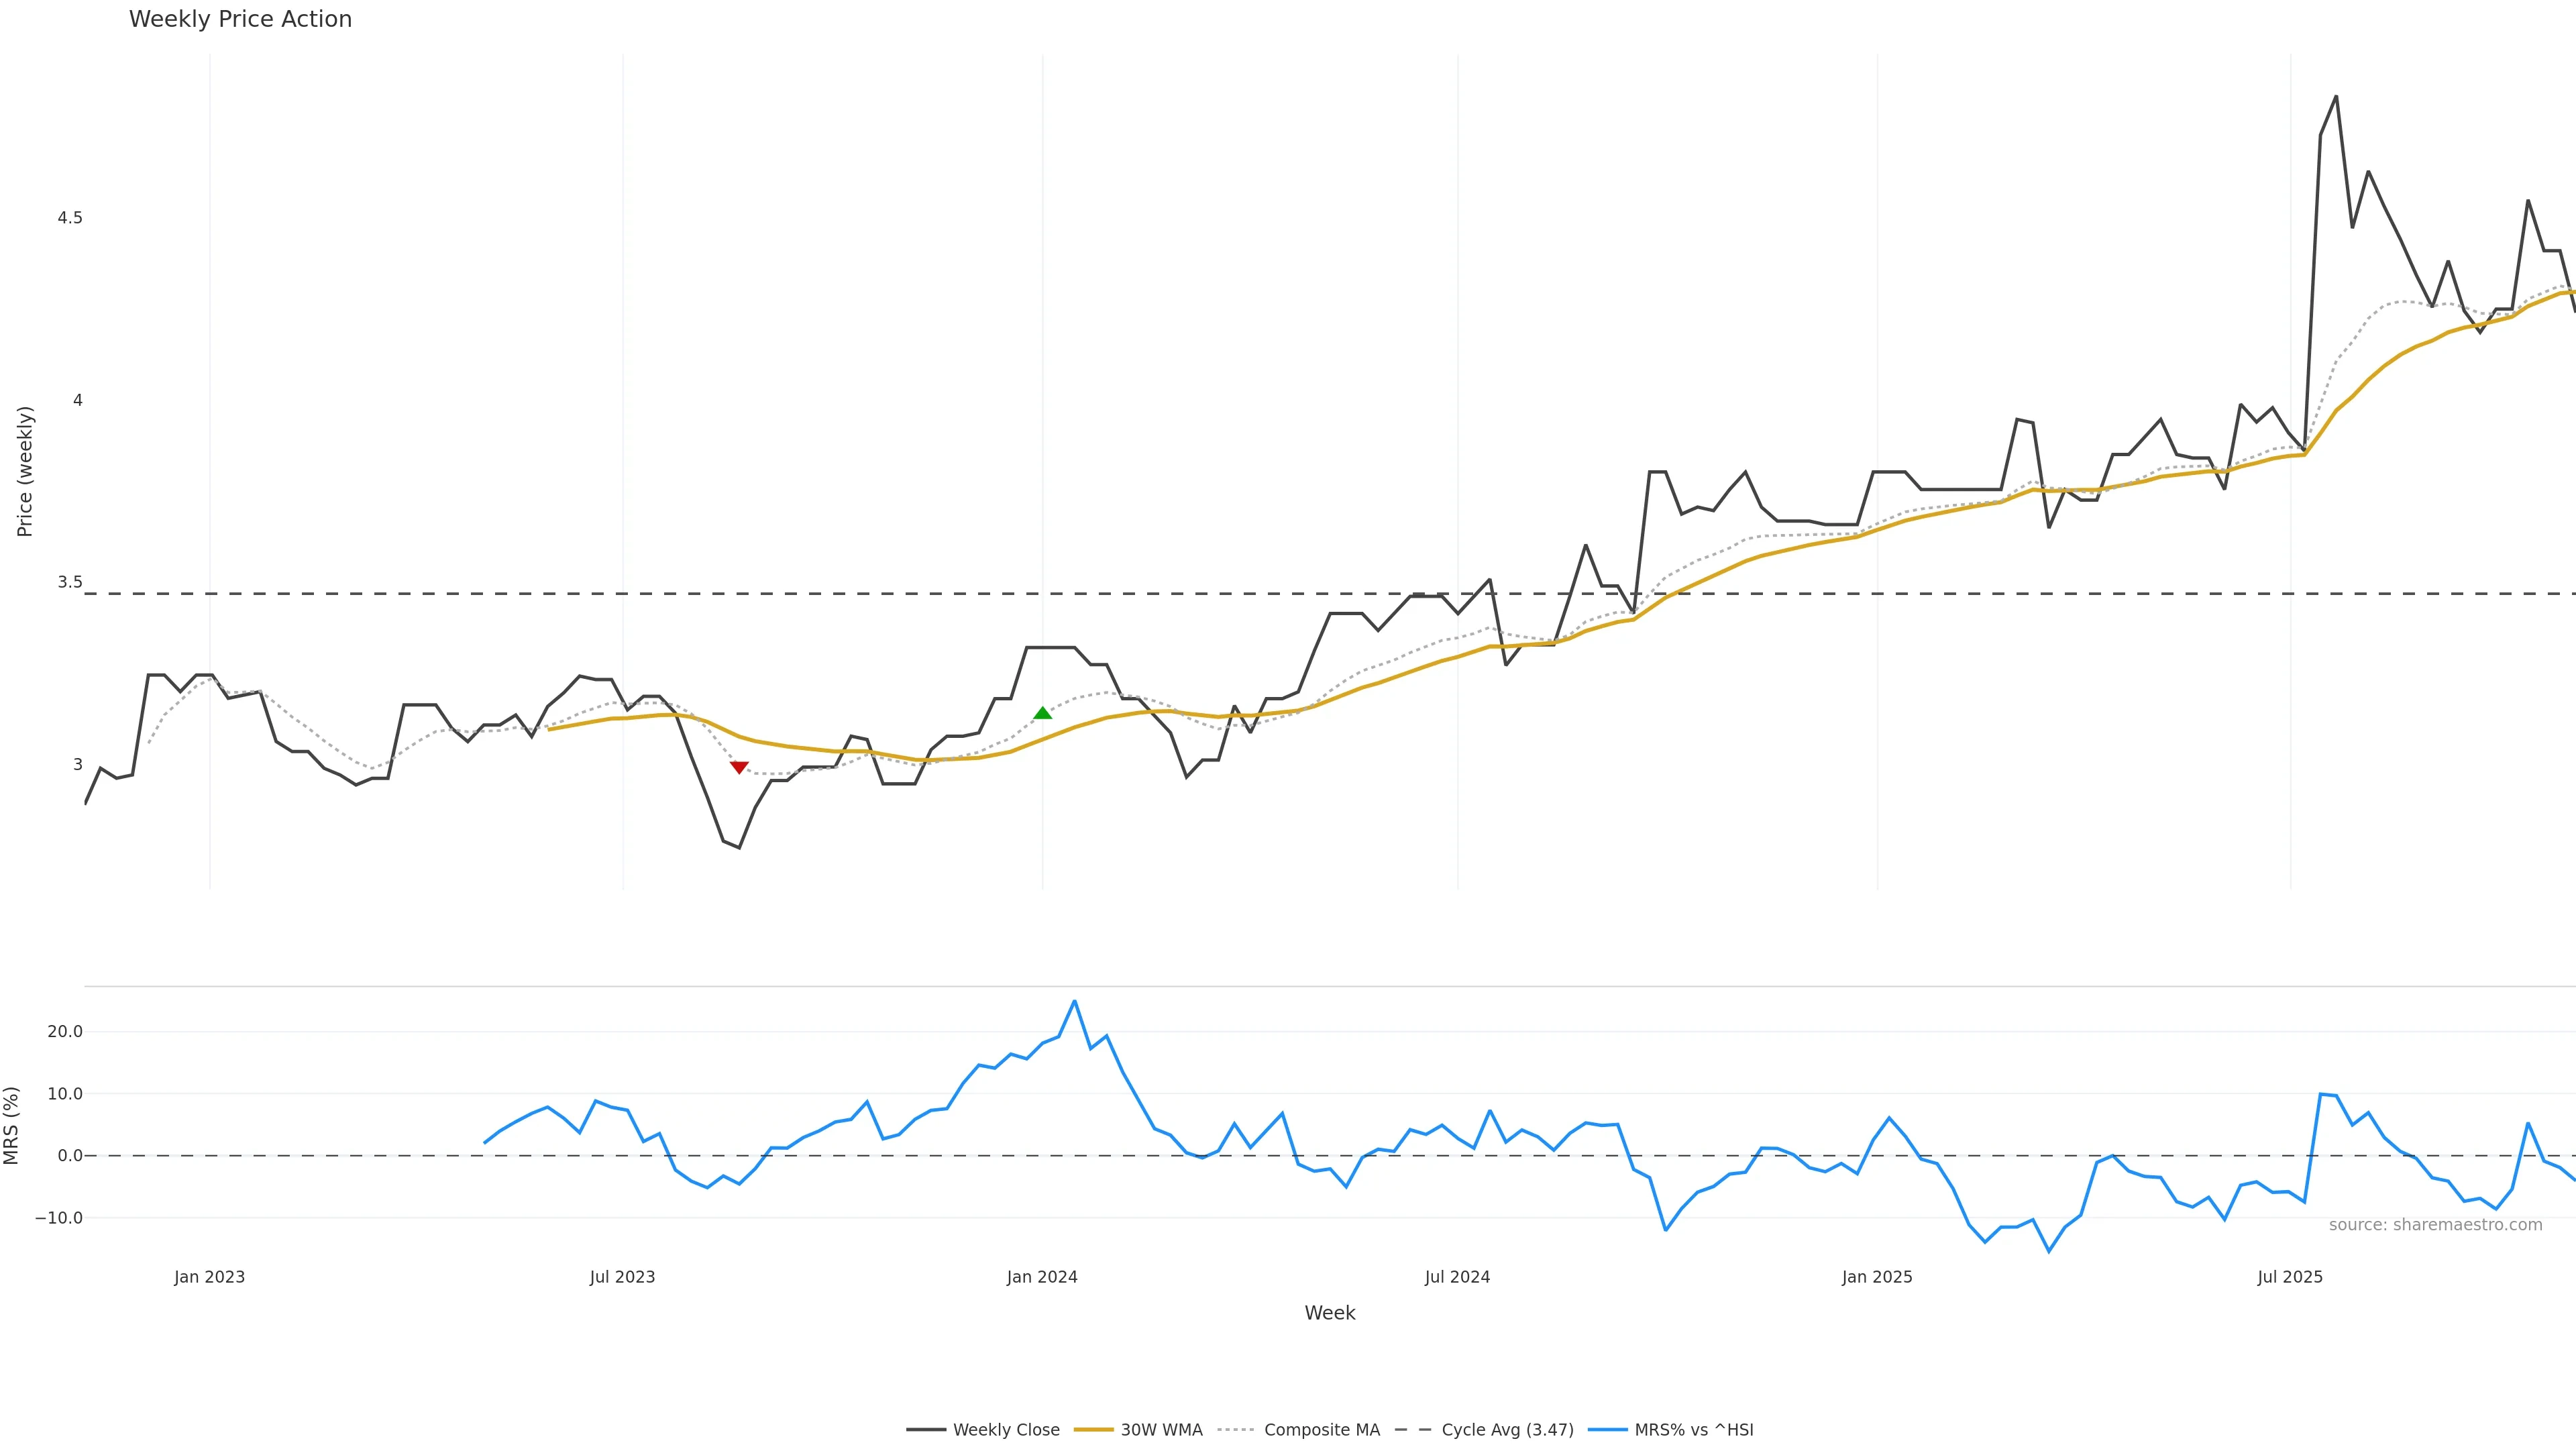Image resolution: width=2576 pixels, height=1449 pixels.
Task: Select the Jul 2023 x-axis tick label
Action: pos(622,1277)
